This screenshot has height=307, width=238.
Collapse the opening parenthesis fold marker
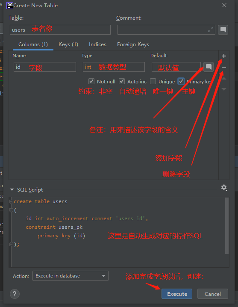pyautogui.click(x=12, y=210)
